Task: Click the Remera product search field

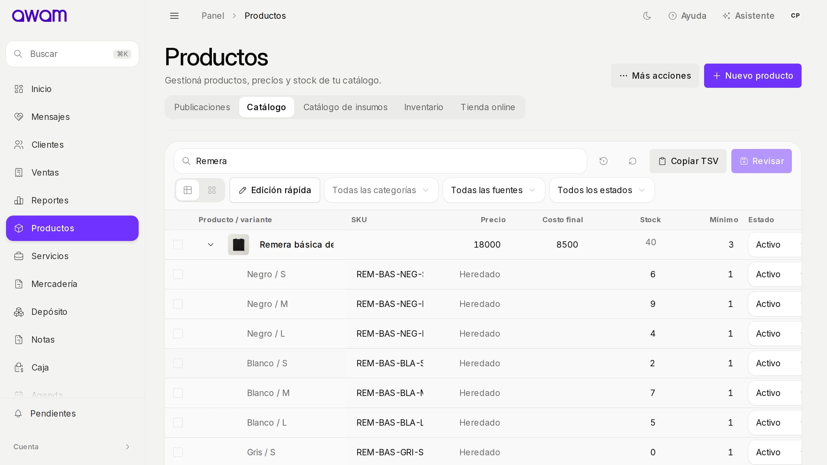Action: tap(381, 161)
